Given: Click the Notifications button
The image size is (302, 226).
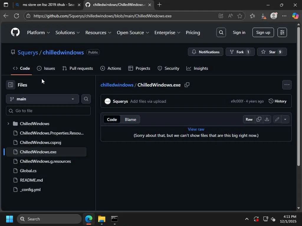Looking at the screenshot, I should (x=206, y=52).
